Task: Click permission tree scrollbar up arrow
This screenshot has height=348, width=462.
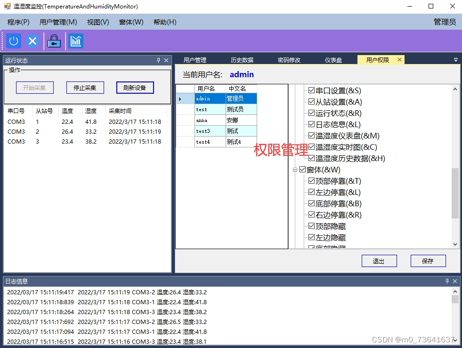Action: [455, 89]
